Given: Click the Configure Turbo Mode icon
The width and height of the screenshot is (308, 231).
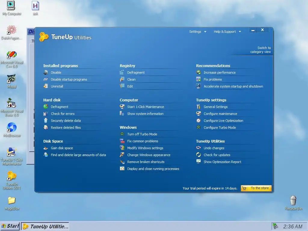Looking at the screenshot, I should point(199,128).
